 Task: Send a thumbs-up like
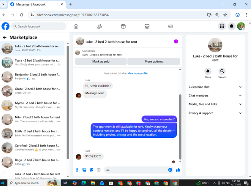point(178,170)
